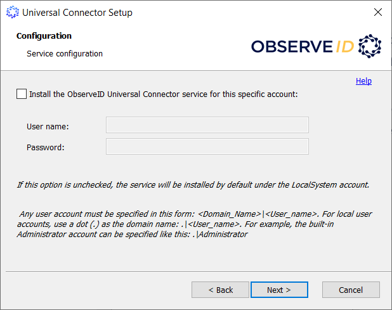Click the 'Install the ObserveID Universal Connector service' label
The width and height of the screenshot is (392, 310).
164,94
